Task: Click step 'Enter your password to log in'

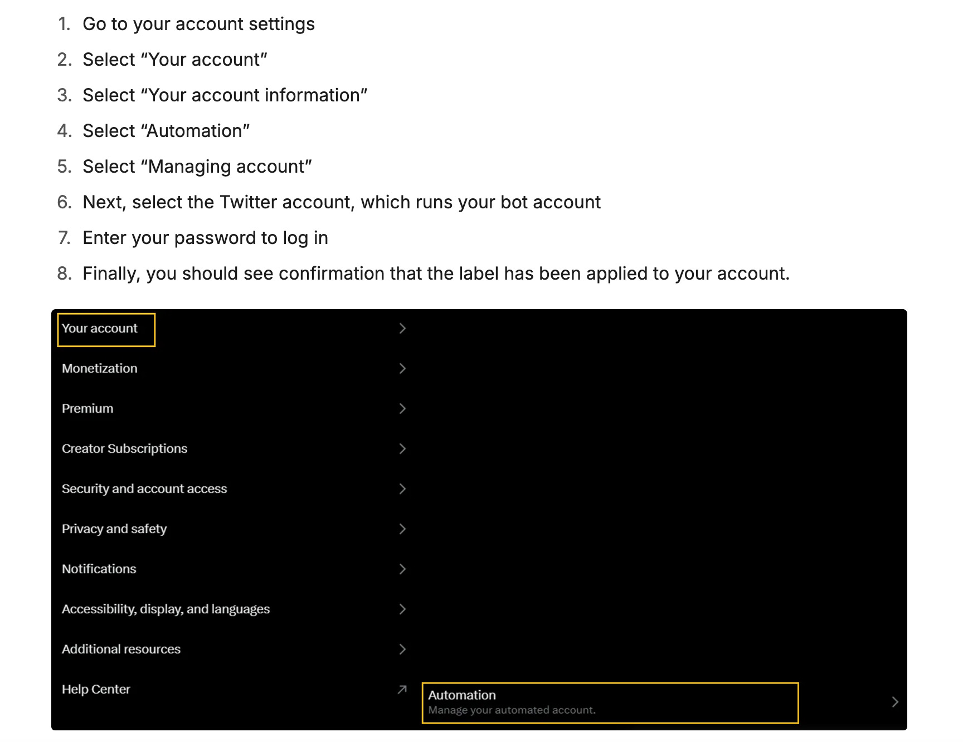Action: [x=206, y=238]
